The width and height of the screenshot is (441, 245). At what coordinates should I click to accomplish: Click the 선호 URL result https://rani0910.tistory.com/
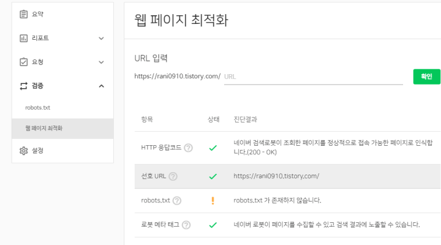click(276, 176)
